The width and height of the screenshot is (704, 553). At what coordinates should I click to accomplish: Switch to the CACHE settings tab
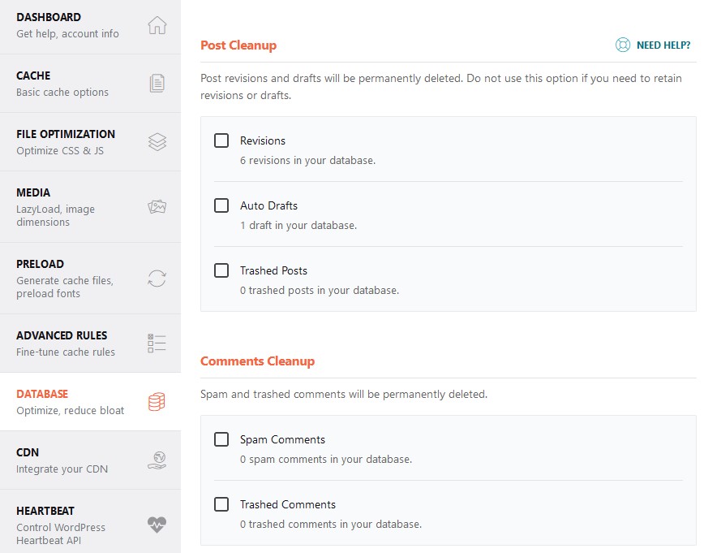[x=90, y=84]
